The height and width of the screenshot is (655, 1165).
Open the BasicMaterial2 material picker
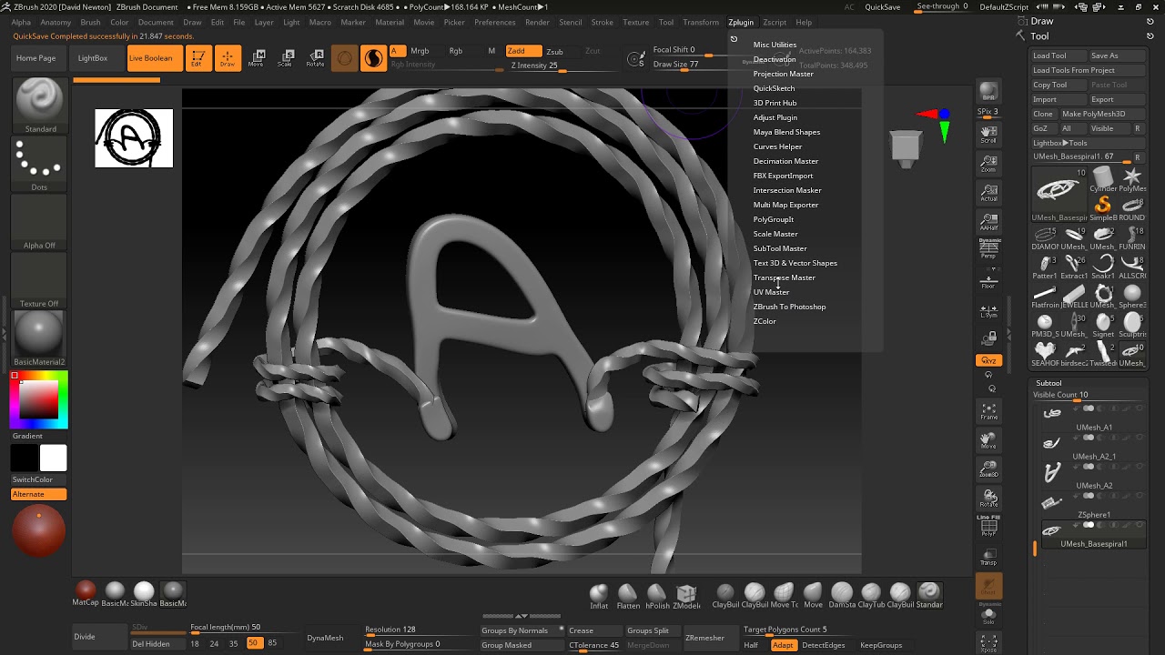[x=39, y=338]
